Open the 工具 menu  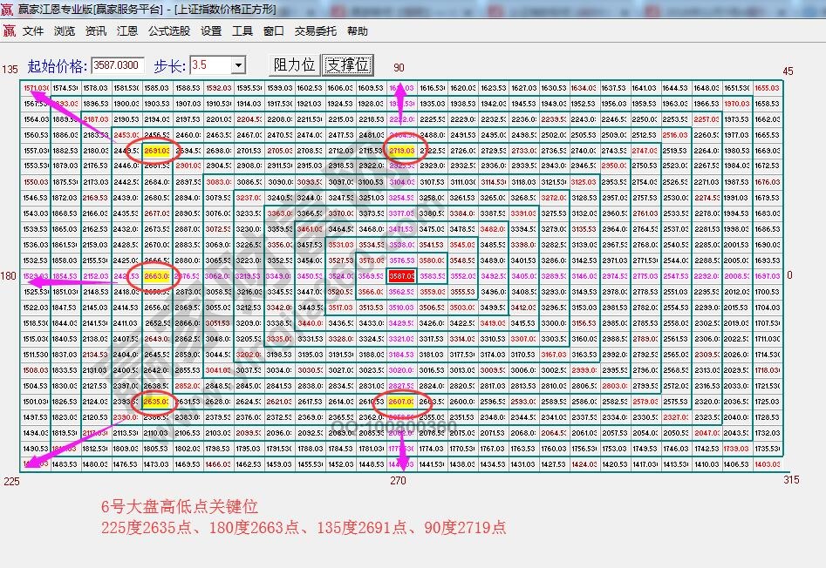(242, 30)
